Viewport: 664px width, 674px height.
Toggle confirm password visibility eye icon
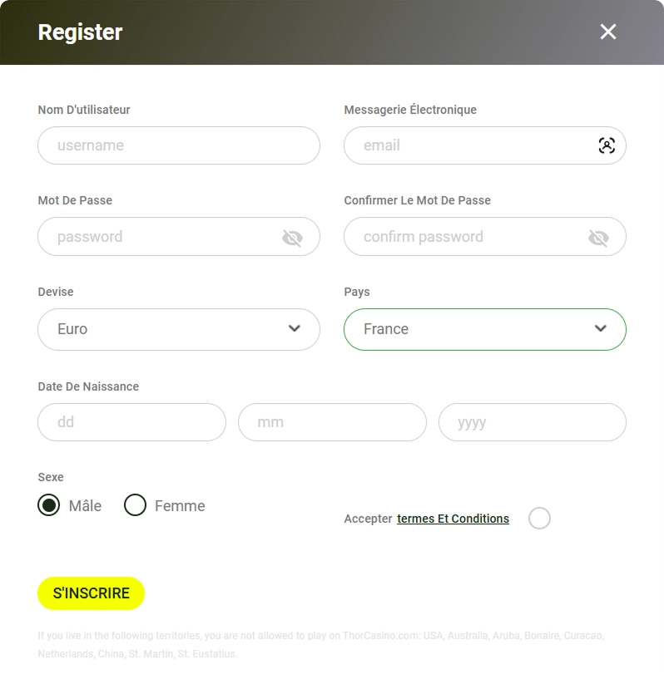pyautogui.click(x=598, y=239)
